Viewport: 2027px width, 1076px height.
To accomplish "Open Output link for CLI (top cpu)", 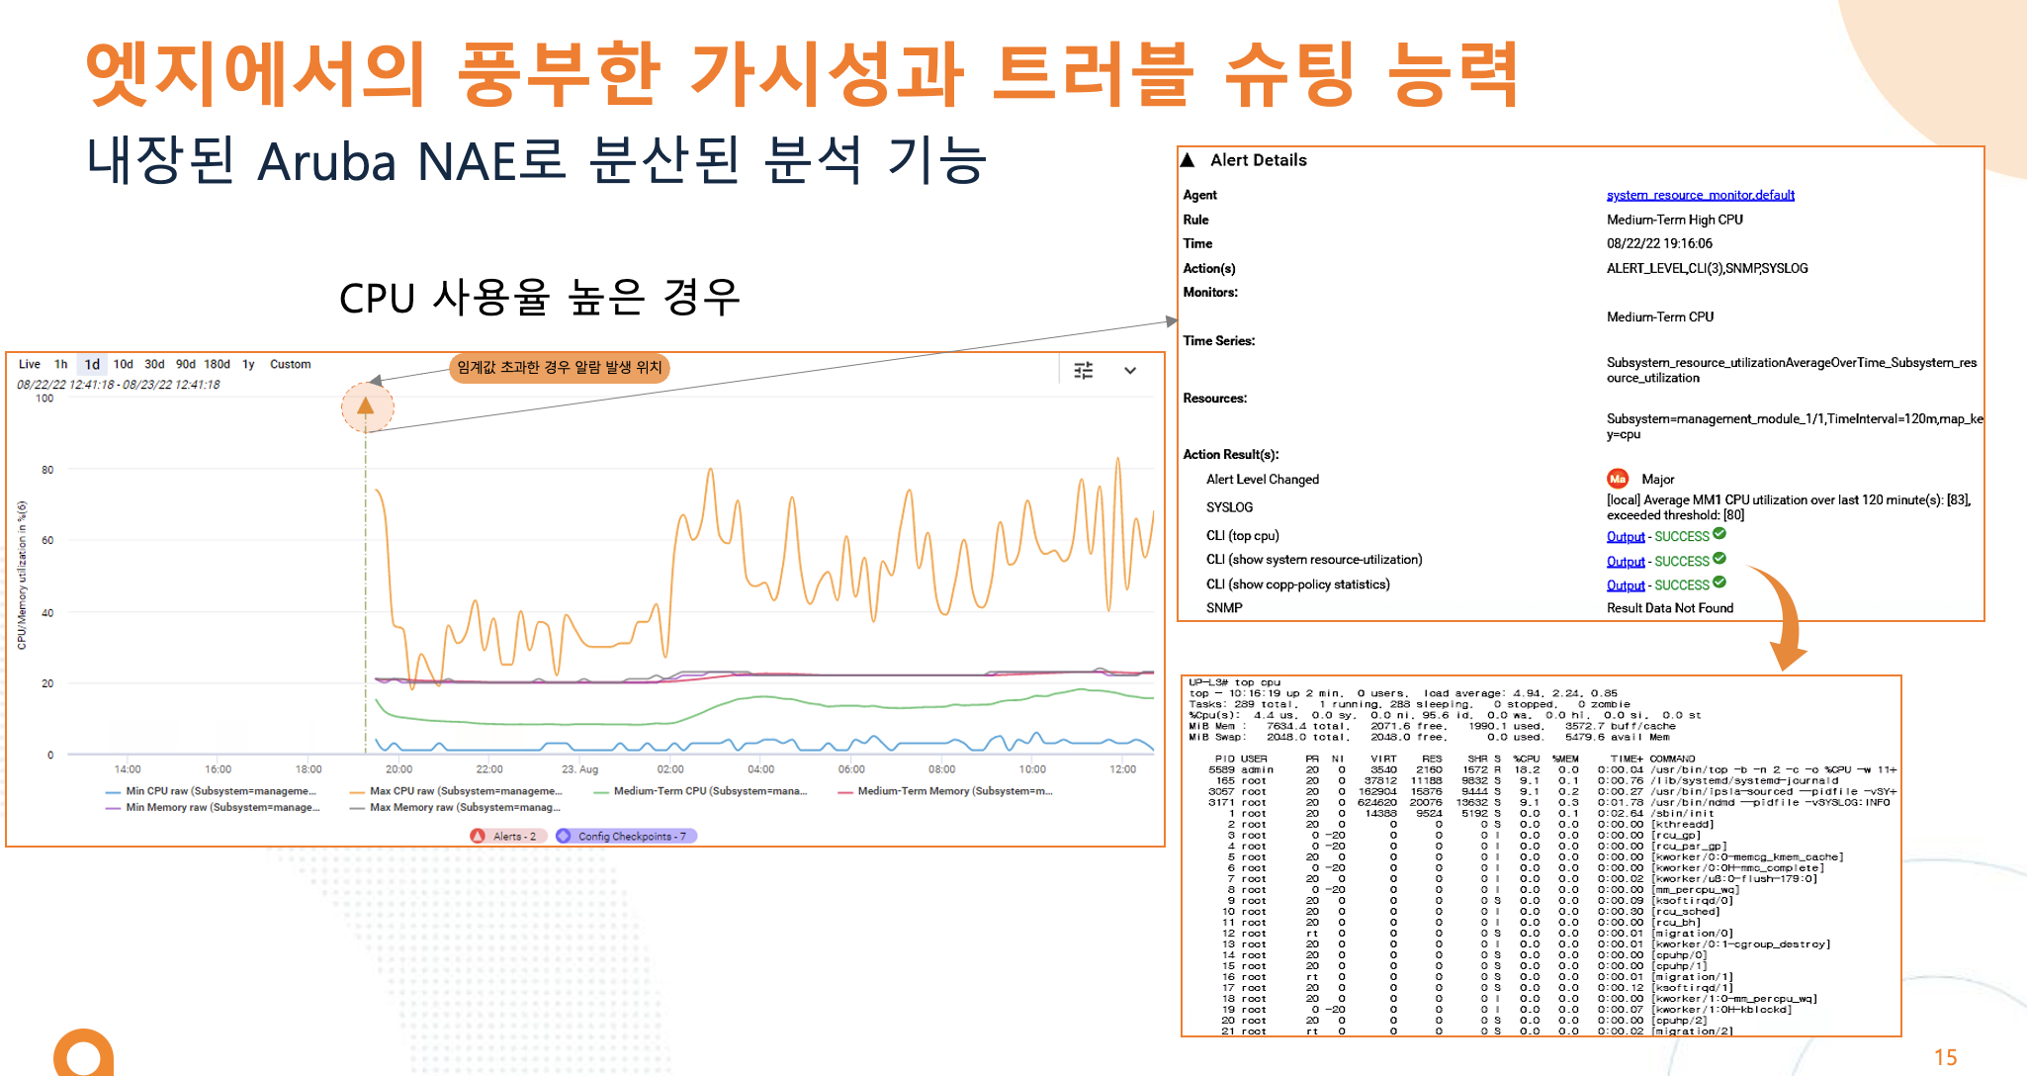I will coord(1625,537).
